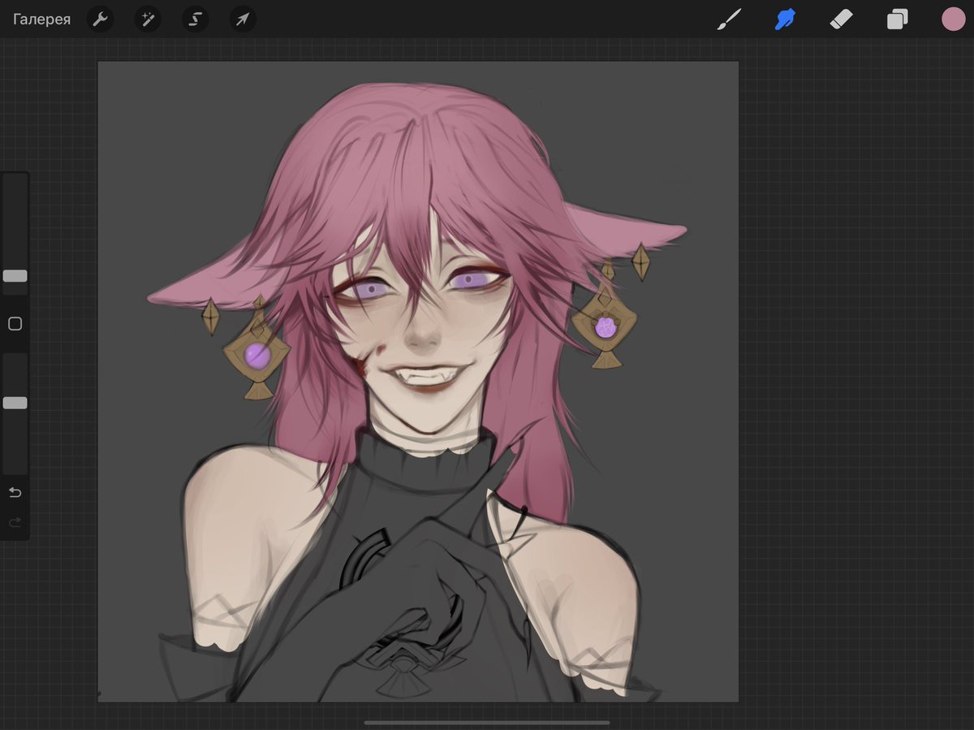Viewport: 974px width, 730px height.
Task: Tap the home indicator bar at the bottom
Action: tap(487, 722)
